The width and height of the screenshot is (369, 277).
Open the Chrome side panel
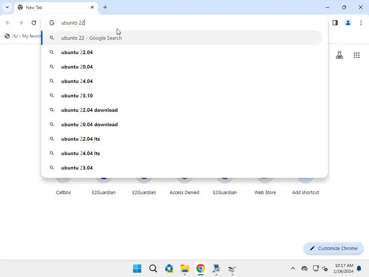click(335, 23)
